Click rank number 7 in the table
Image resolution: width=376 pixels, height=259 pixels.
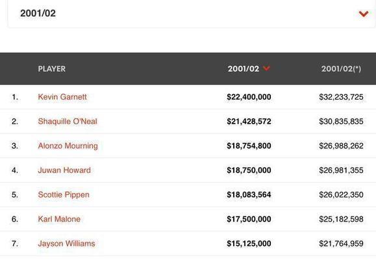(x=15, y=243)
